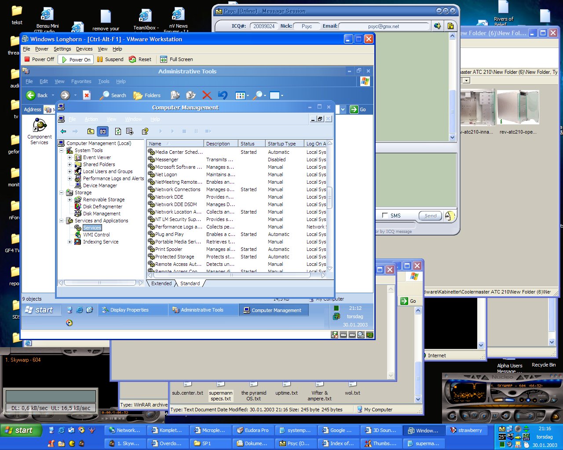Click Back in Administrative Tools toolbar
This screenshot has height=450, width=563.
coord(37,95)
